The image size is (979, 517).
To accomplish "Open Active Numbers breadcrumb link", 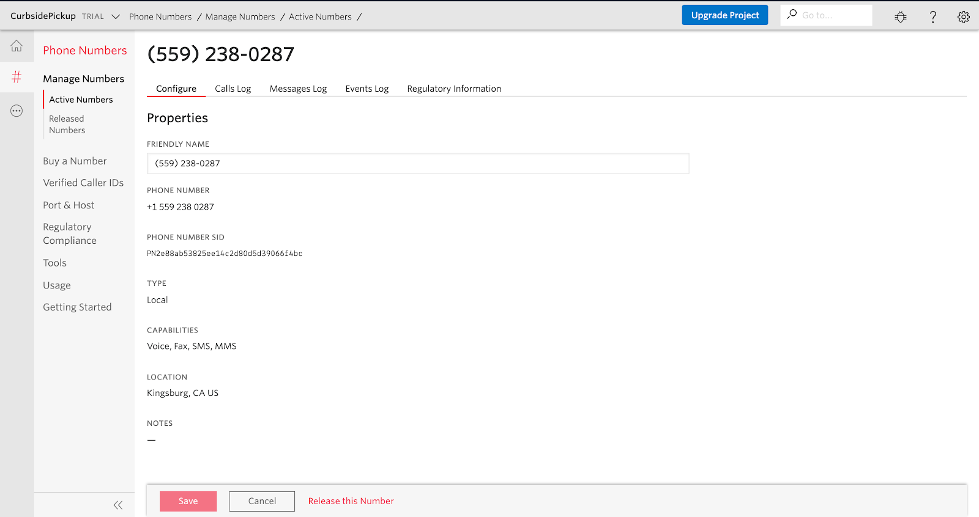I will (320, 16).
